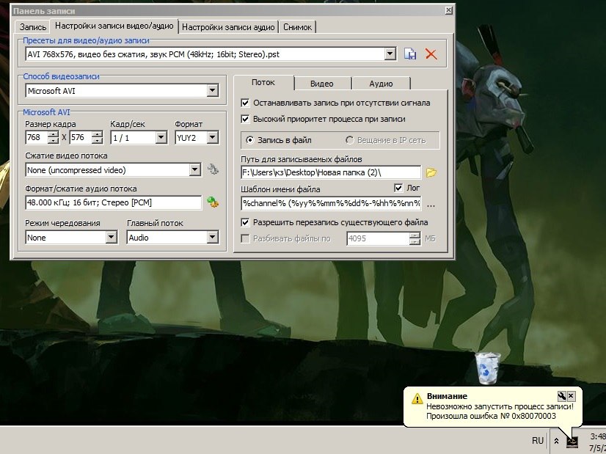Open the YUY2 format dropdown
606x454 pixels.
213,137
